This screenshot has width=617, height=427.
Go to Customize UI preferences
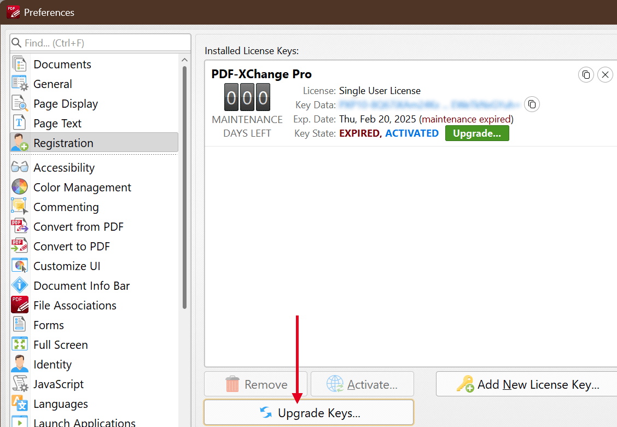click(x=94, y=266)
